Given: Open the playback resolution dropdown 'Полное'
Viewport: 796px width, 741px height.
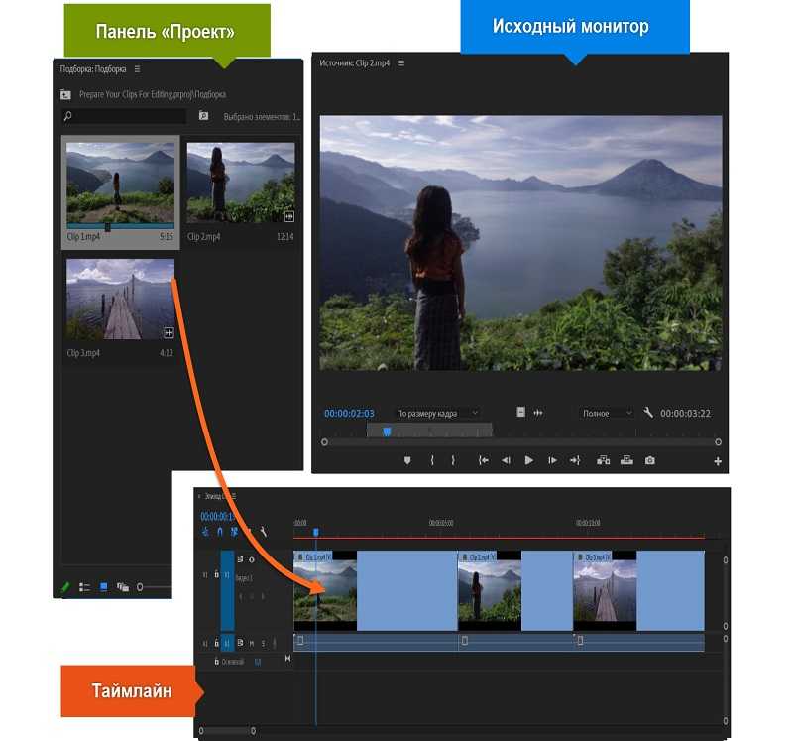Looking at the screenshot, I should click(x=607, y=413).
